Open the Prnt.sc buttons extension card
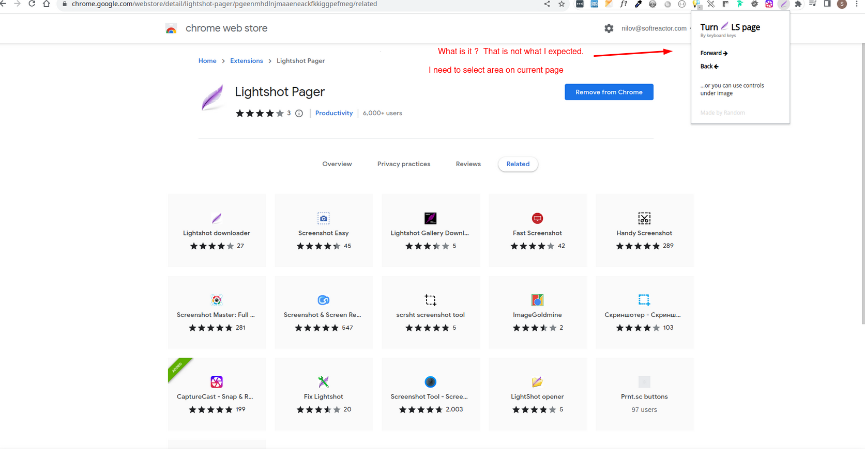 pyautogui.click(x=644, y=394)
